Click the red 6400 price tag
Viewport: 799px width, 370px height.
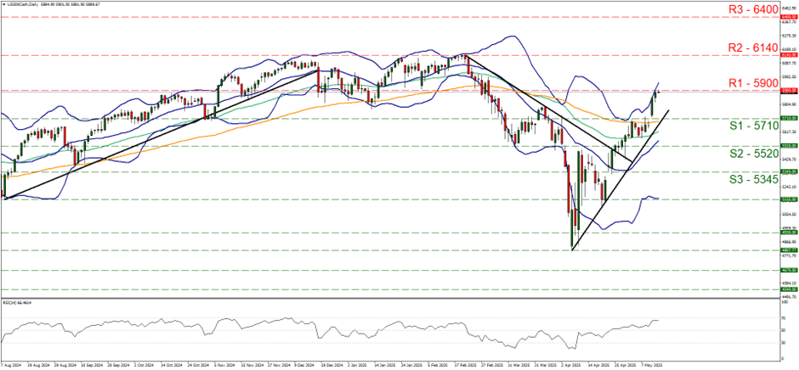788,16
